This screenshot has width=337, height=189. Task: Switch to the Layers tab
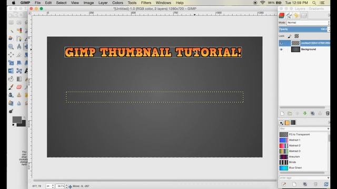pos(282,15)
